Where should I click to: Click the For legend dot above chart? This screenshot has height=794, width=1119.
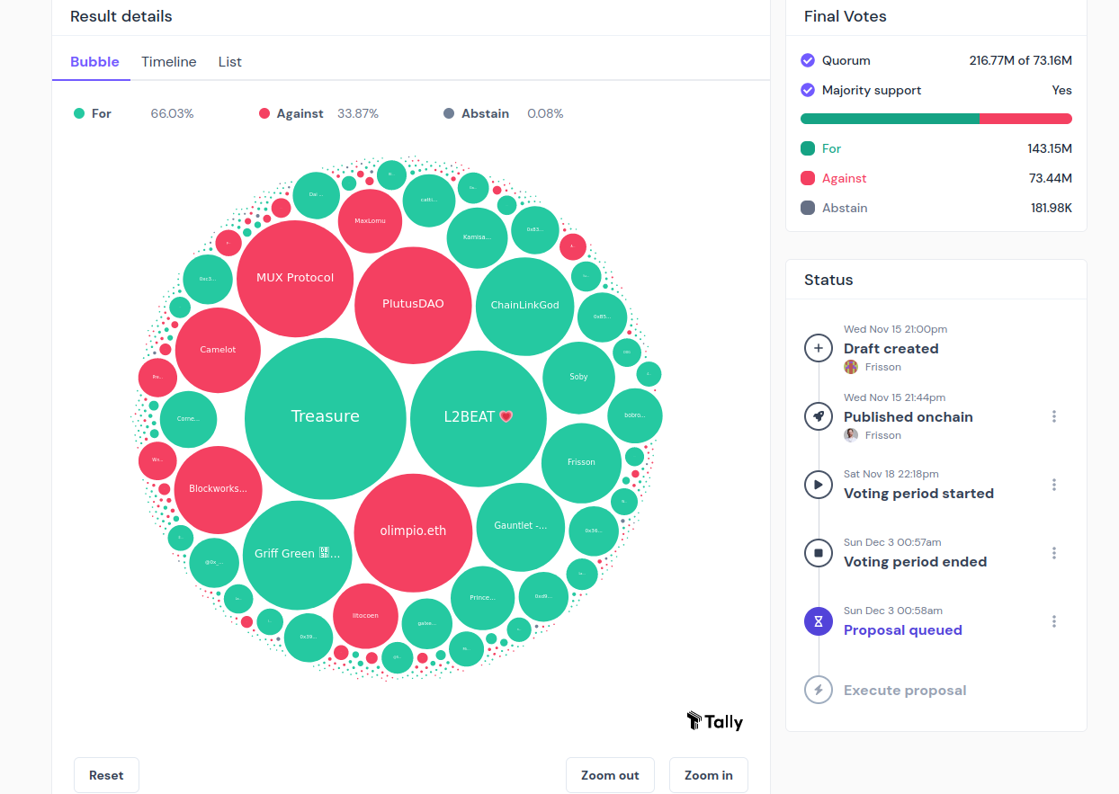point(79,113)
